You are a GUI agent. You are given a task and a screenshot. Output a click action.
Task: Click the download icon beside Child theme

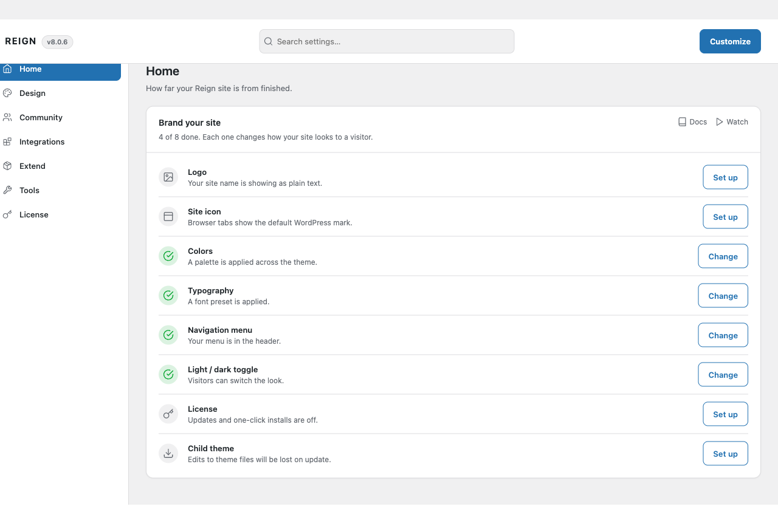coord(168,453)
